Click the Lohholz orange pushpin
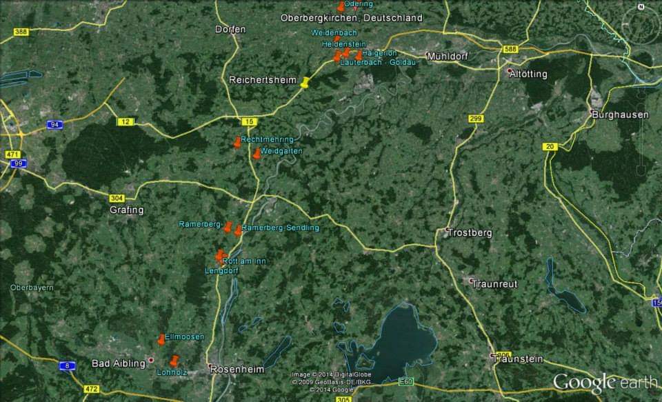 pyautogui.click(x=173, y=361)
